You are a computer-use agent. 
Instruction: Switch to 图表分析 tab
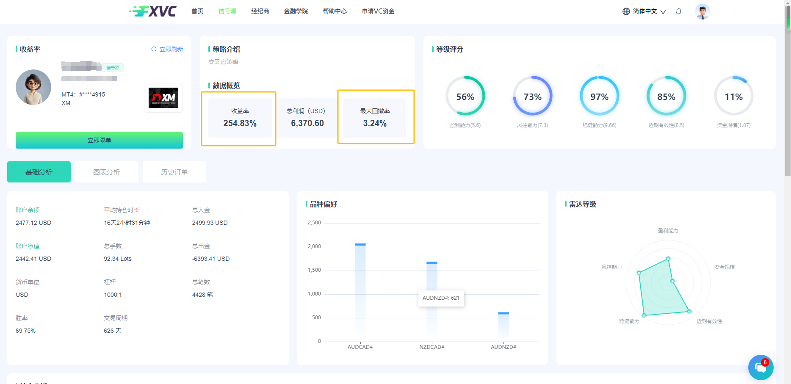107,172
